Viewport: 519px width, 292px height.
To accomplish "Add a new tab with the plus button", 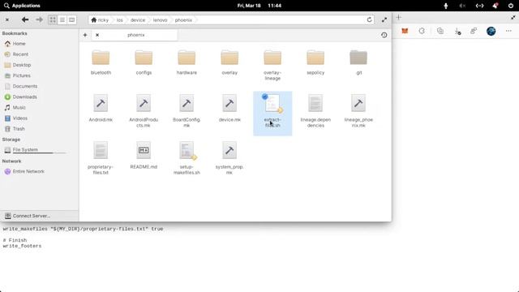I will pos(85,35).
